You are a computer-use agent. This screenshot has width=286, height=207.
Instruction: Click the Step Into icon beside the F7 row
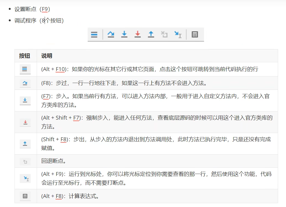[25, 100]
